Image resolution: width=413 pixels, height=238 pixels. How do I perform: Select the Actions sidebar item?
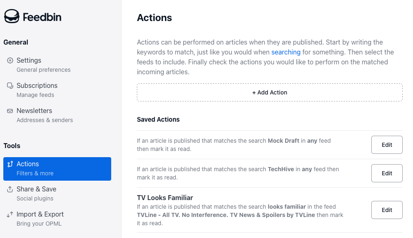(57, 169)
